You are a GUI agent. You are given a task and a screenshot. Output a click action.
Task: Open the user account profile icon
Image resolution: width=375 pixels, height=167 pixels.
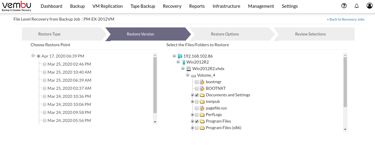369,6
